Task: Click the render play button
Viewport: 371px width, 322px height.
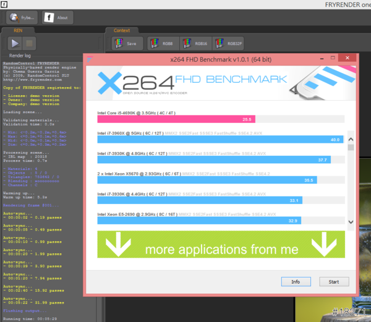Action: pyautogui.click(x=15, y=43)
